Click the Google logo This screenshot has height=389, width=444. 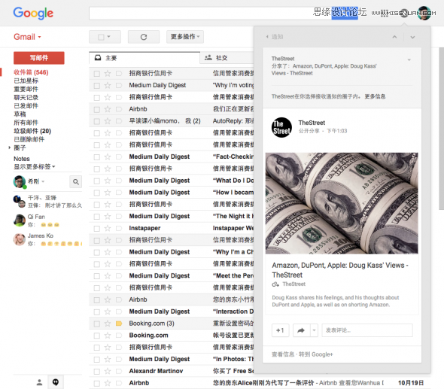pos(33,14)
